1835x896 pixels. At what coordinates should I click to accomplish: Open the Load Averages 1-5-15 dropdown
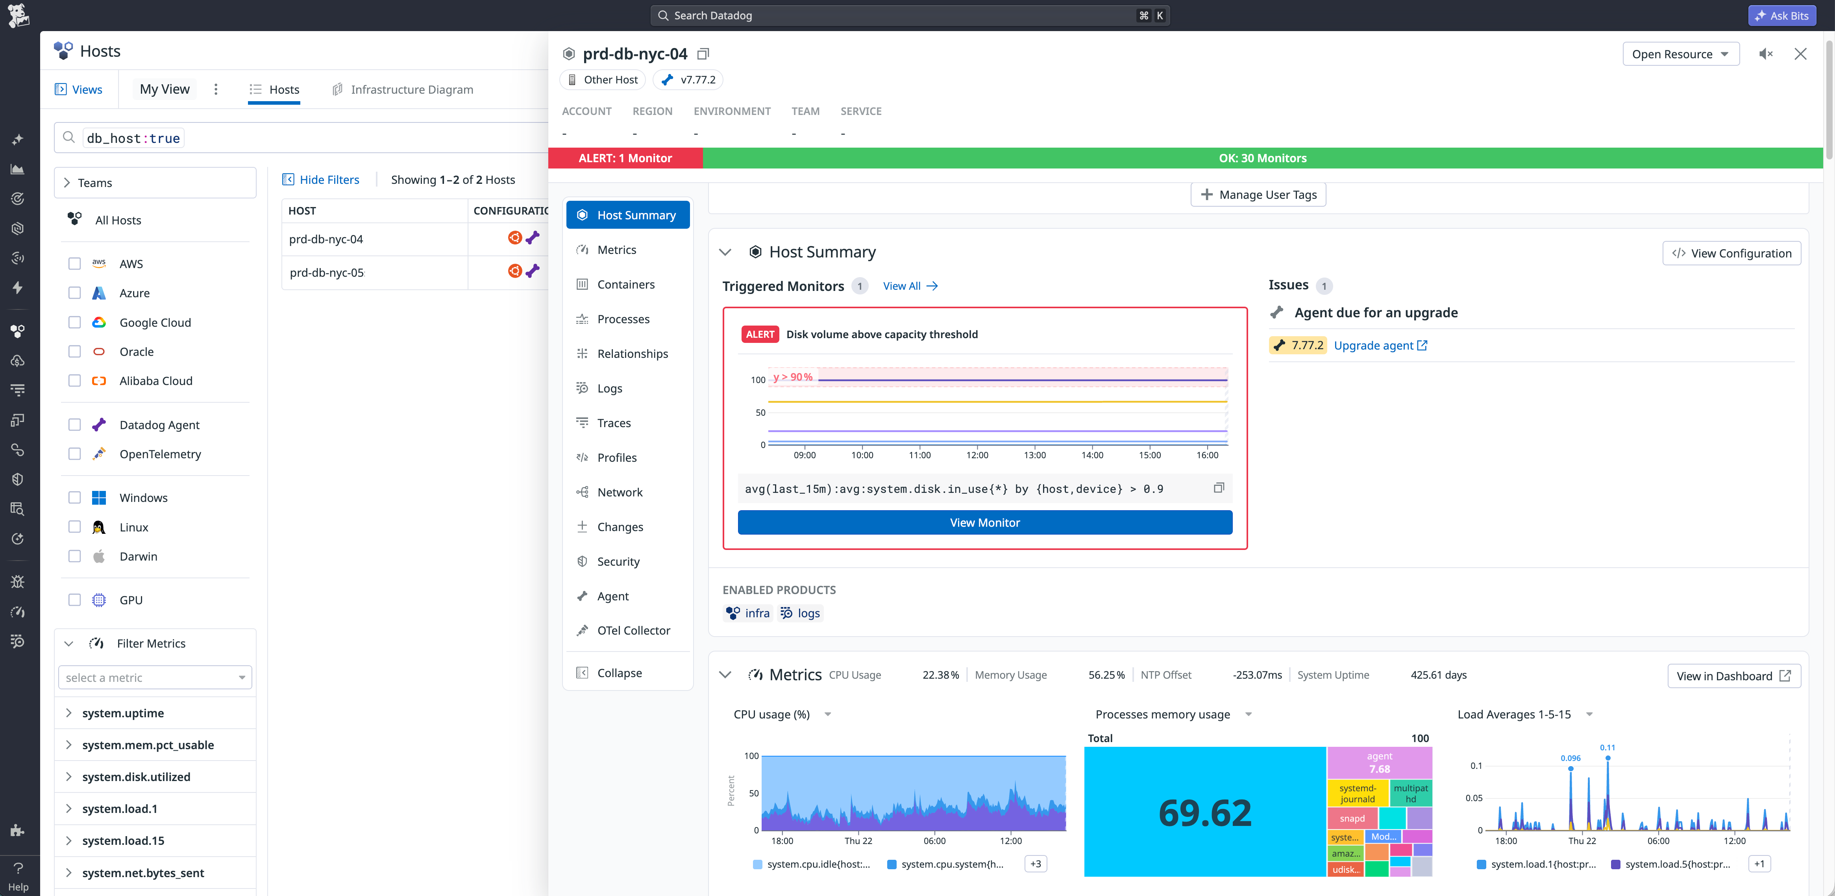1589,715
